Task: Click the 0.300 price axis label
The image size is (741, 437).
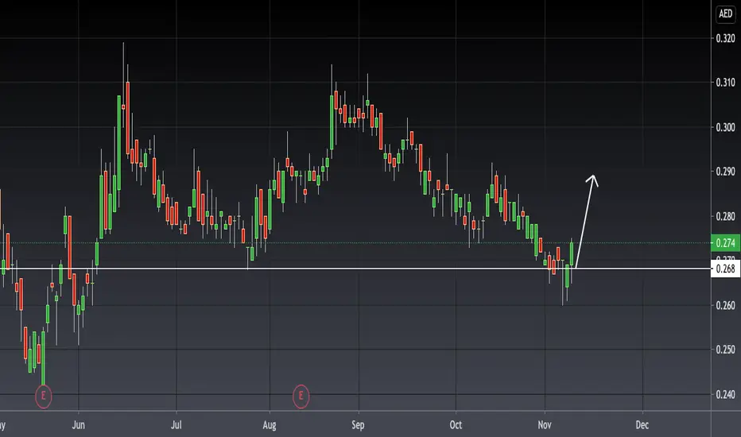Action: pos(725,127)
